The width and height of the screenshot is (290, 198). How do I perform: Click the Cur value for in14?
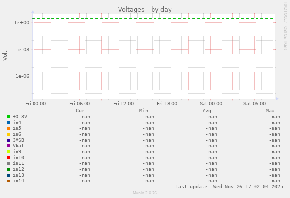[85, 181]
